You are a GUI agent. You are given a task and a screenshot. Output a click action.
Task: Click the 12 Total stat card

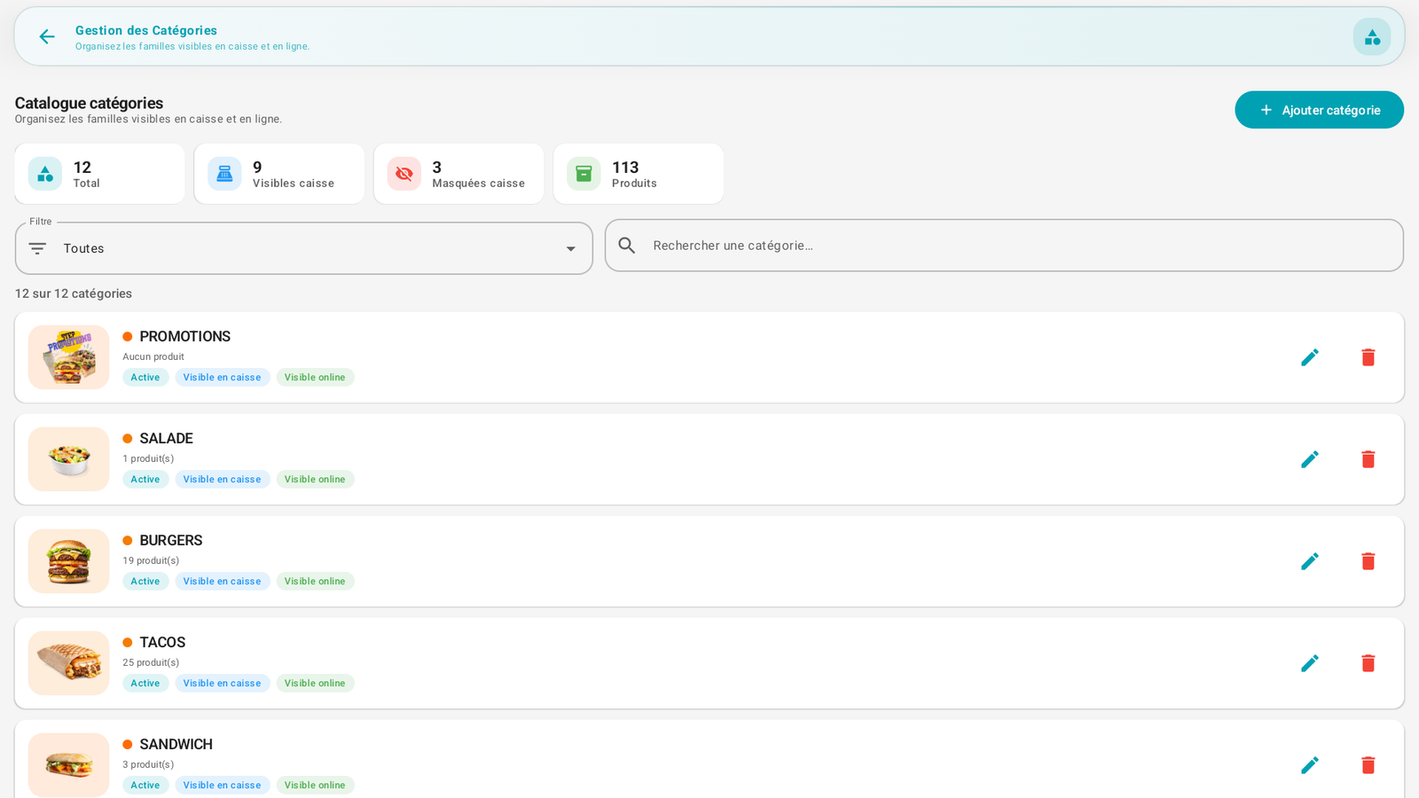(99, 174)
